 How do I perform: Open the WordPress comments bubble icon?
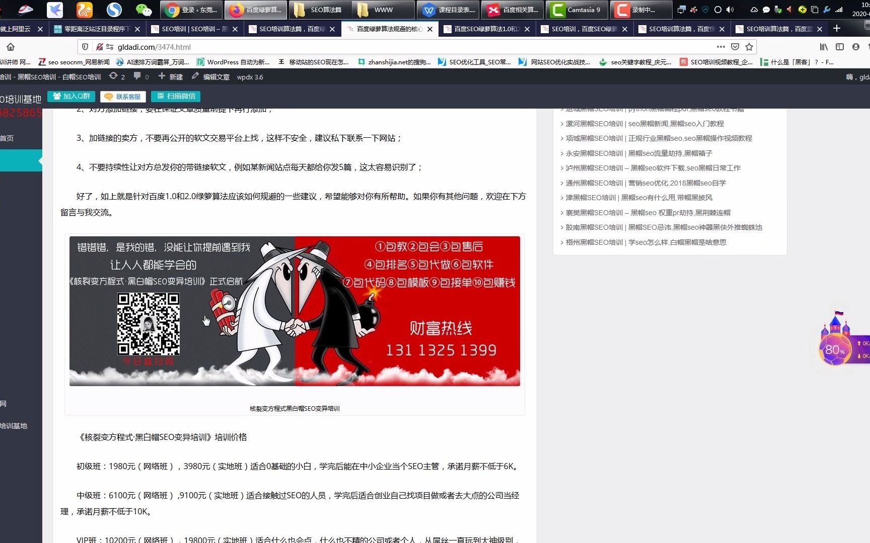click(141, 76)
